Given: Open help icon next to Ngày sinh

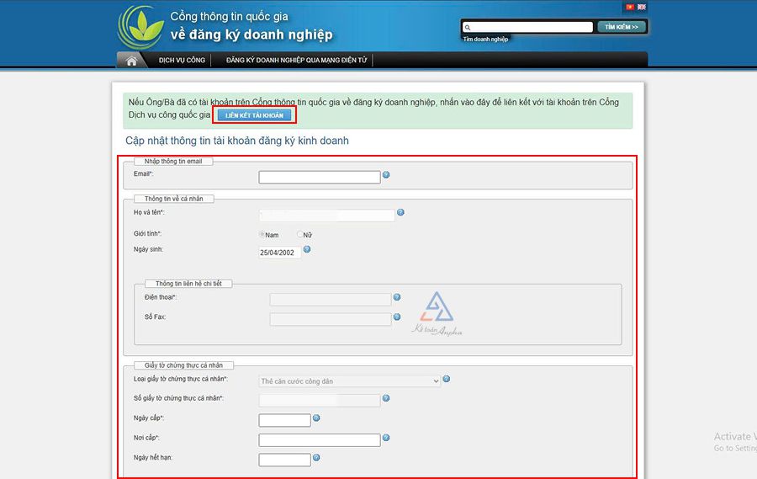Looking at the screenshot, I should click(307, 249).
